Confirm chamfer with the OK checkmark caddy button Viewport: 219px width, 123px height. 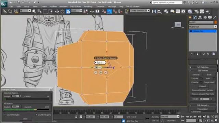[x=96, y=72]
